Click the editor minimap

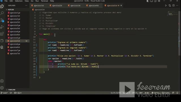(173, 14)
